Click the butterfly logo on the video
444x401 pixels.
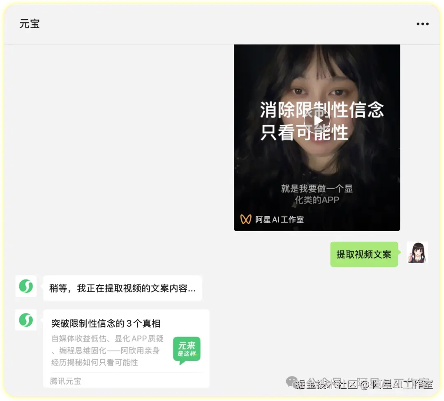(245, 219)
